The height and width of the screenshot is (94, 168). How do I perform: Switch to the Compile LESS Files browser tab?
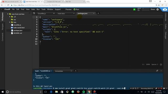(x=54, y=2)
